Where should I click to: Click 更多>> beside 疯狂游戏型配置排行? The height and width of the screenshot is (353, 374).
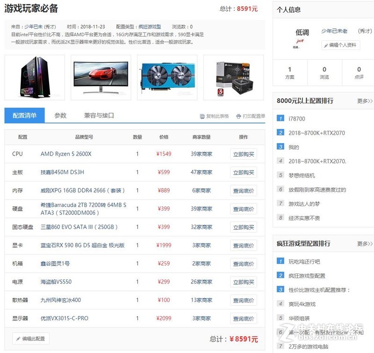[x=365, y=244]
